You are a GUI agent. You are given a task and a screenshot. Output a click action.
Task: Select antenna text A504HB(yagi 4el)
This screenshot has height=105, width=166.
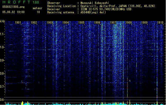93,12
